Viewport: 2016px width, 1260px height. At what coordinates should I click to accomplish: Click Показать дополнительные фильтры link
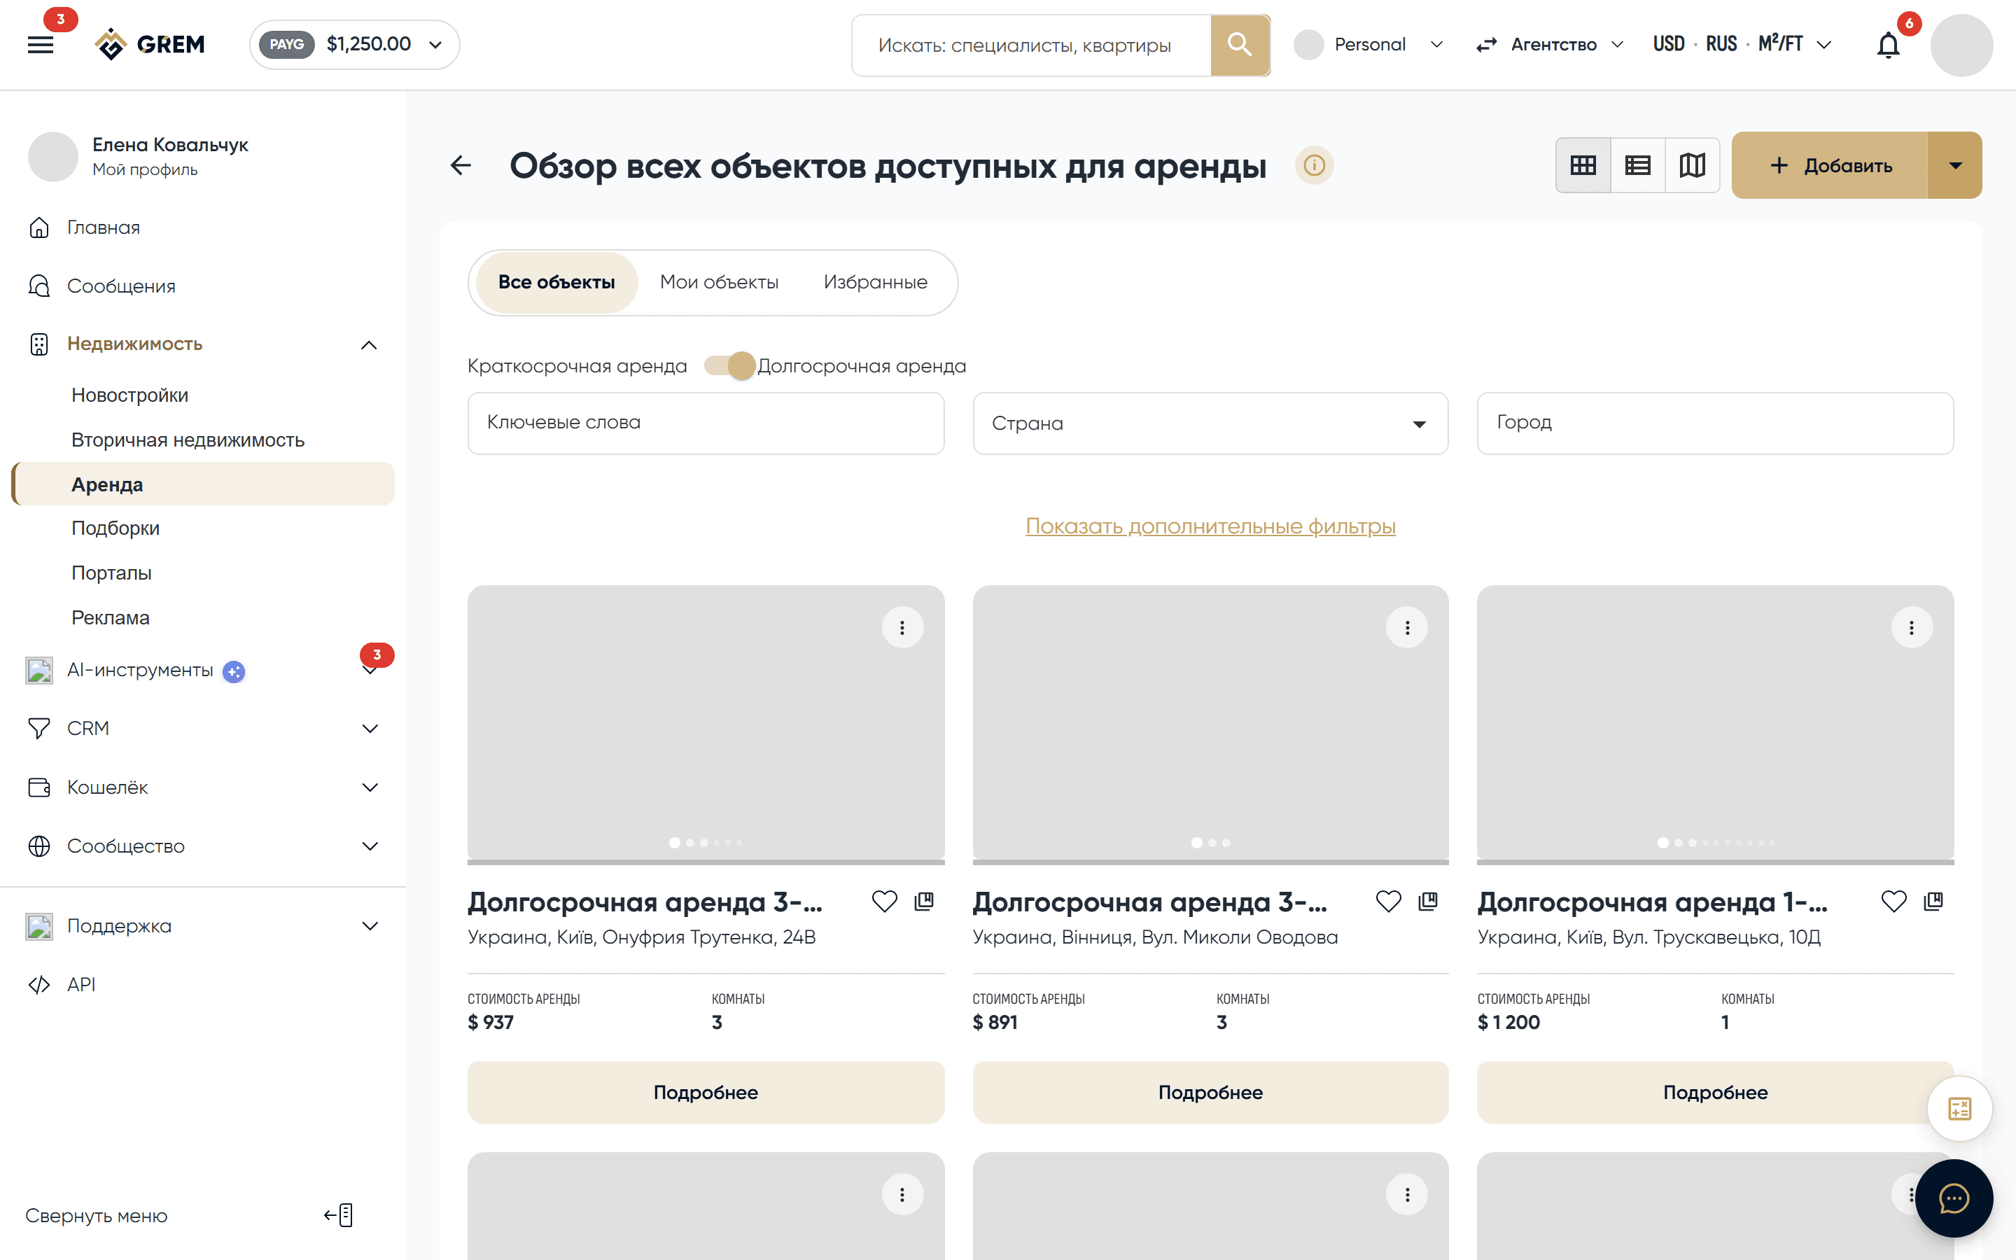coord(1210,526)
